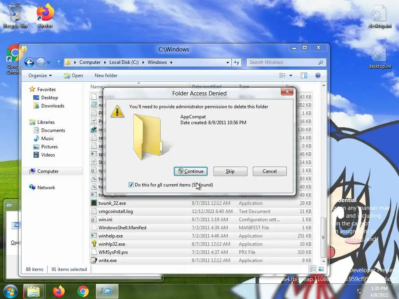The width and height of the screenshot is (399, 299).
Task: Expand the arrow after Local Disk breadcrumb
Action: (x=143, y=62)
